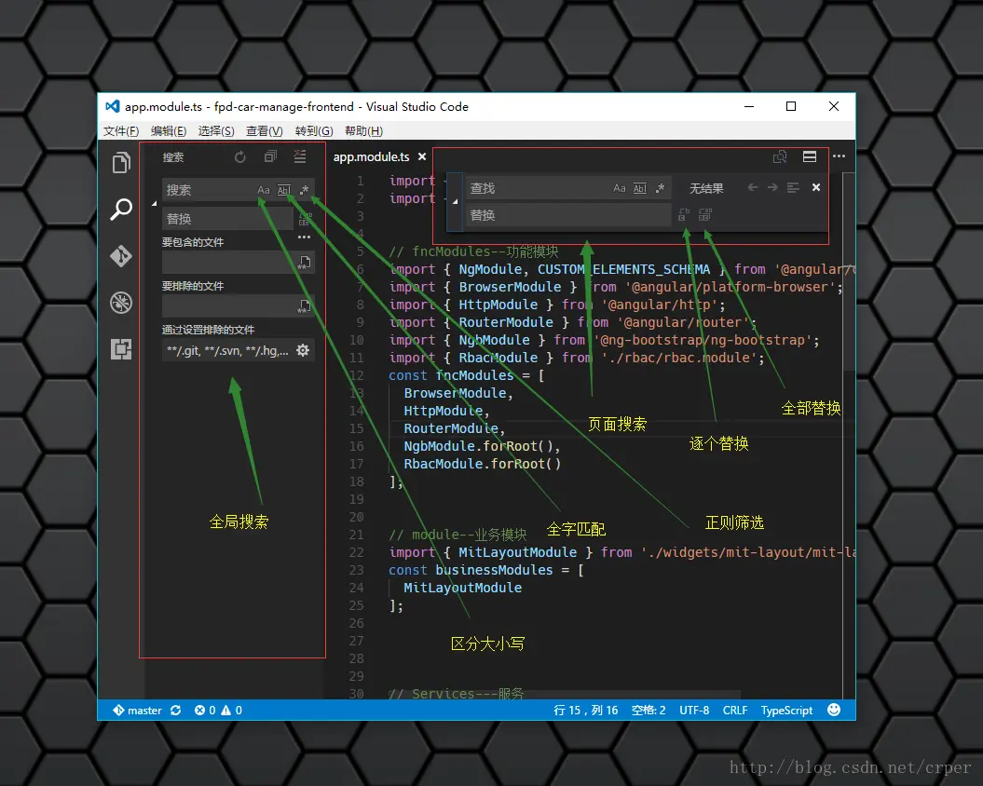Toggle match case in editor find widget
This screenshot has height=786, width=983.
pyautogui.click(x=620, y=188)
